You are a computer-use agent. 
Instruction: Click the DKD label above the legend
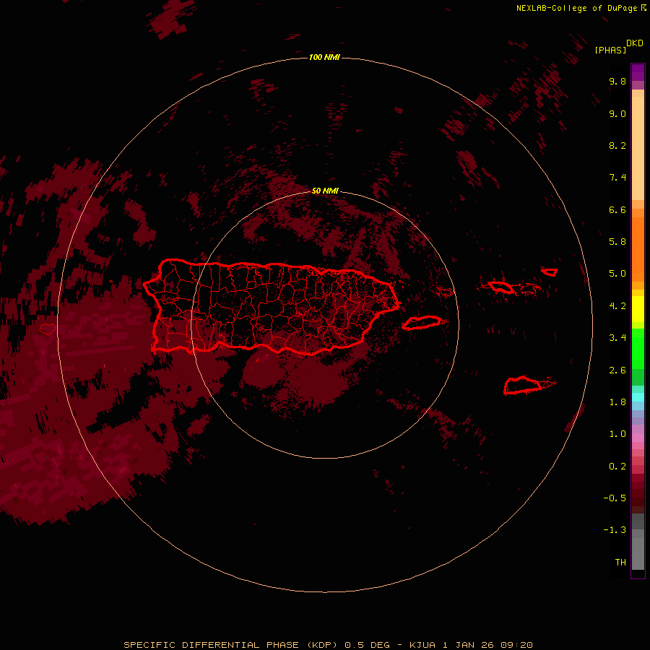tap(635, 43)
